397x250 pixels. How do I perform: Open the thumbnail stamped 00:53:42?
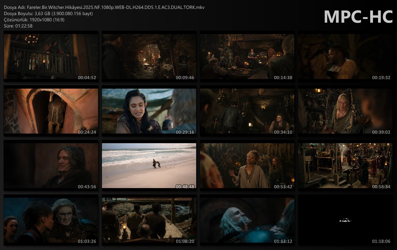(247, 166)
